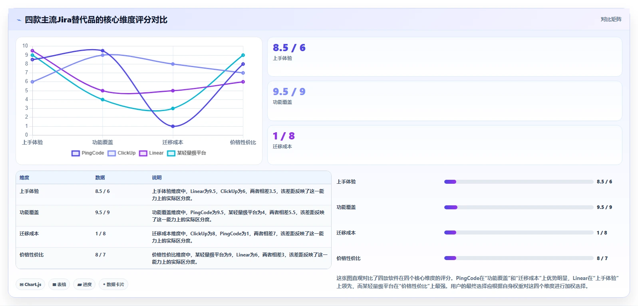The width and height of the screenshot is (638, 306).
Task: Toggle the PingCode legend swatch
Action: 76,153
